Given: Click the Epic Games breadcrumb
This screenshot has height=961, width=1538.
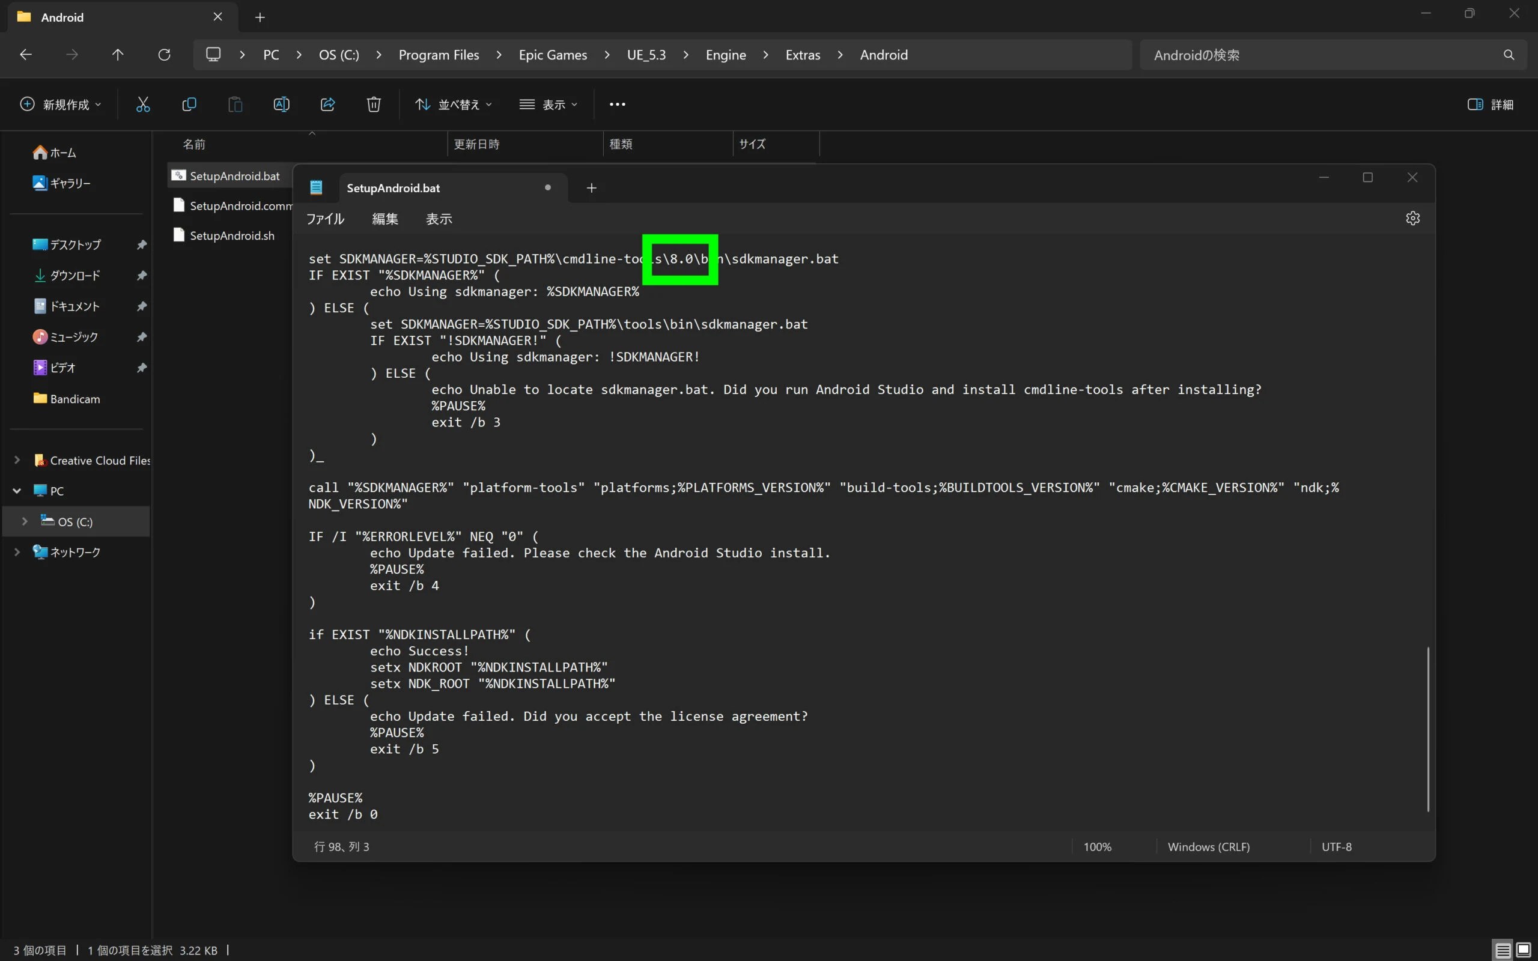Looking at the screenshot, I should point(552,55).
